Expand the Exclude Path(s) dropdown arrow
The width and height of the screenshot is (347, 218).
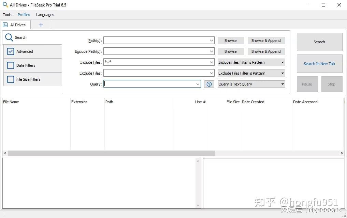point(211,51)
